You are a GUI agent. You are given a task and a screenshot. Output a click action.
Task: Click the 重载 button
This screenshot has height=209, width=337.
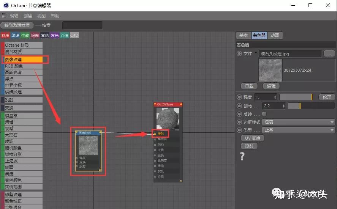coord(249,86)
